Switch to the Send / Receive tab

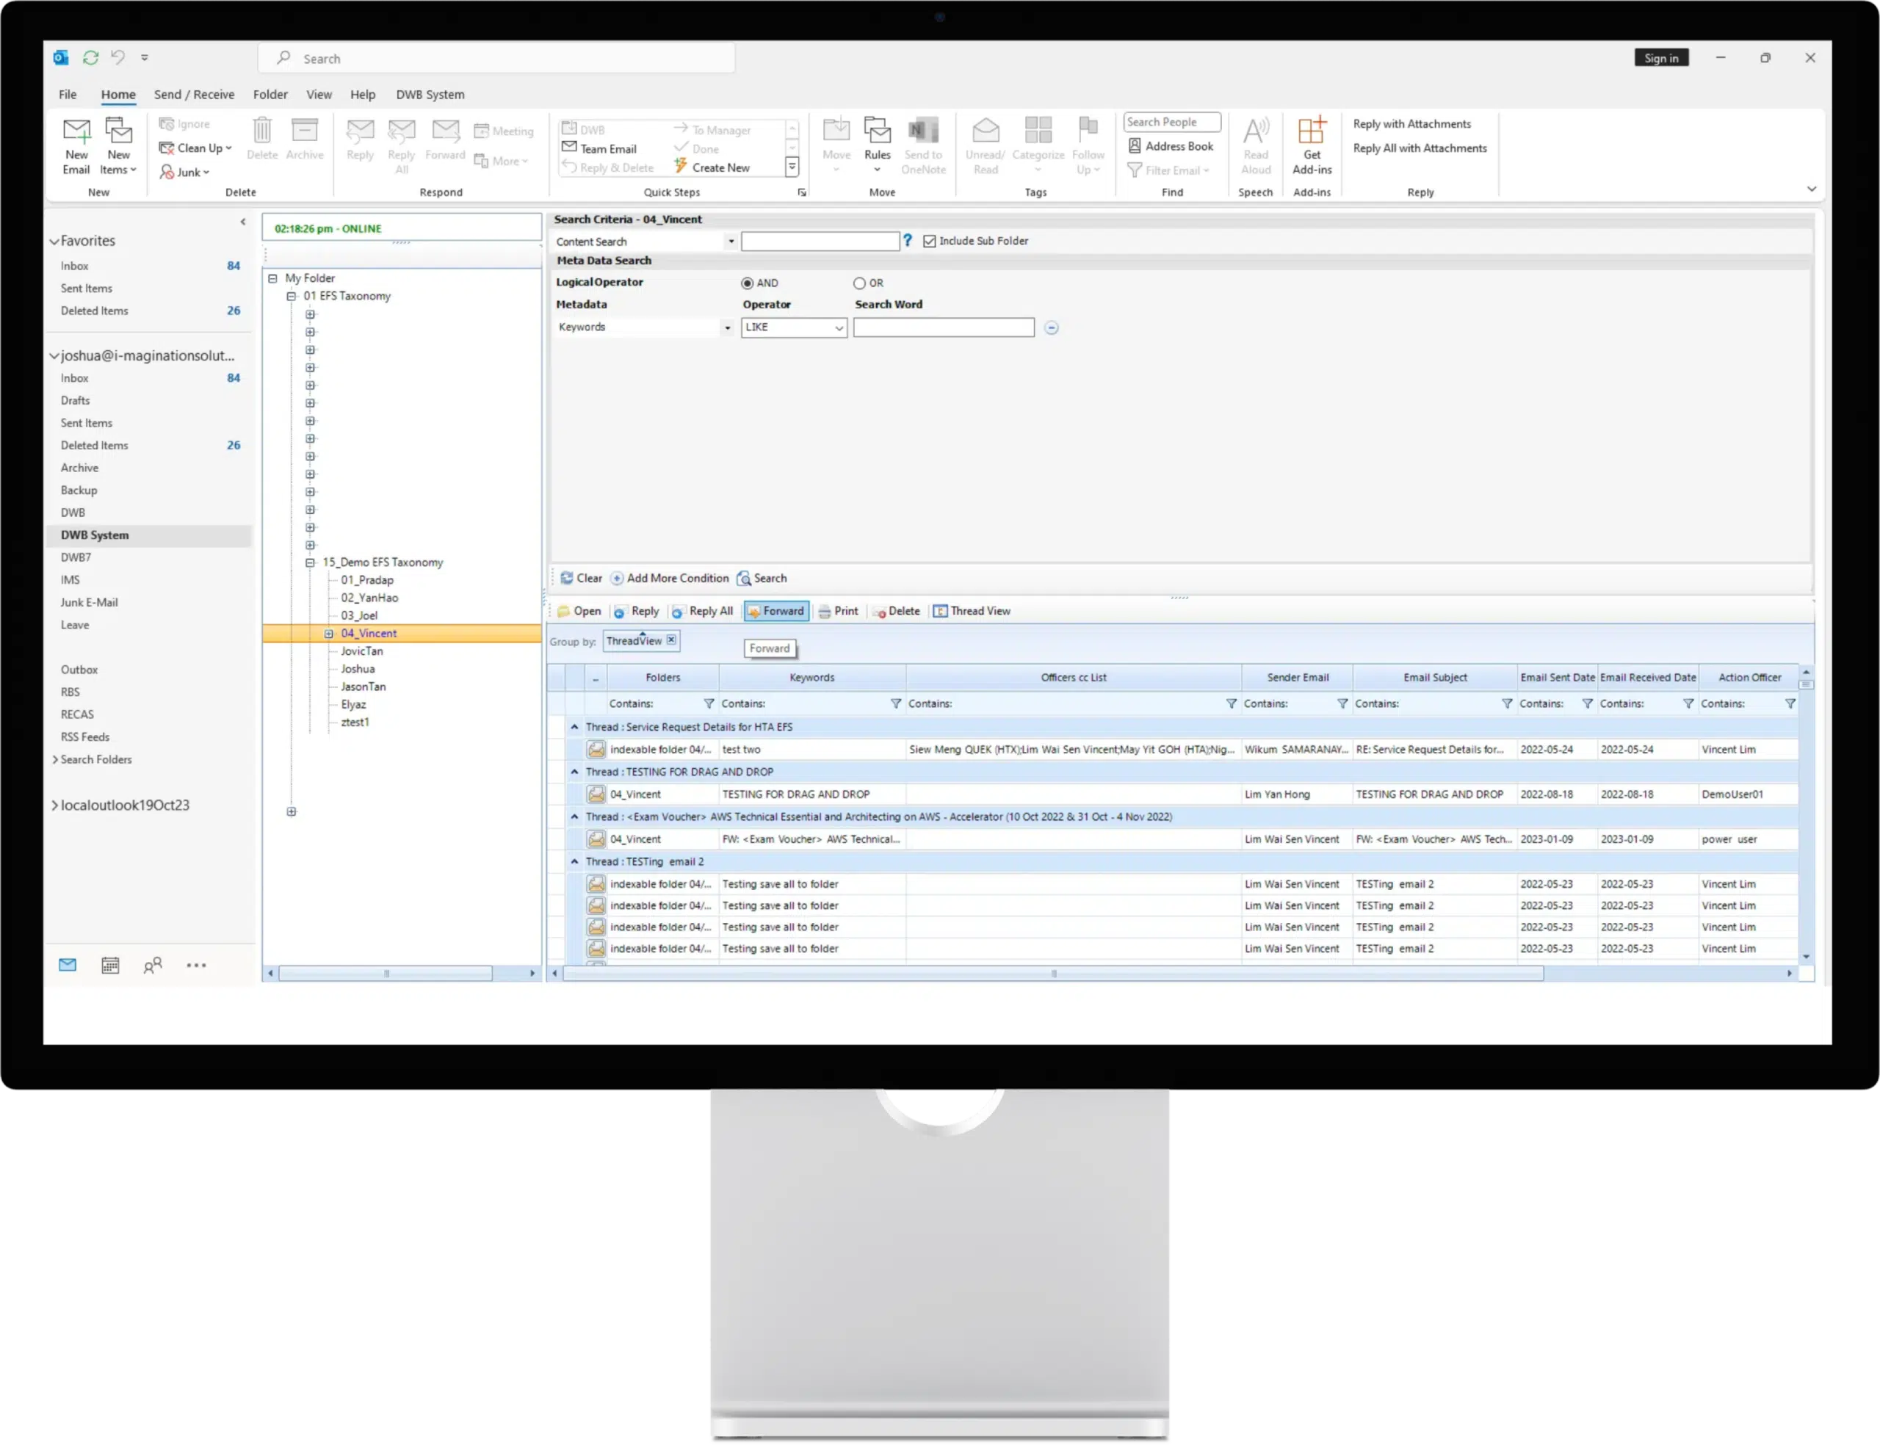195,95
